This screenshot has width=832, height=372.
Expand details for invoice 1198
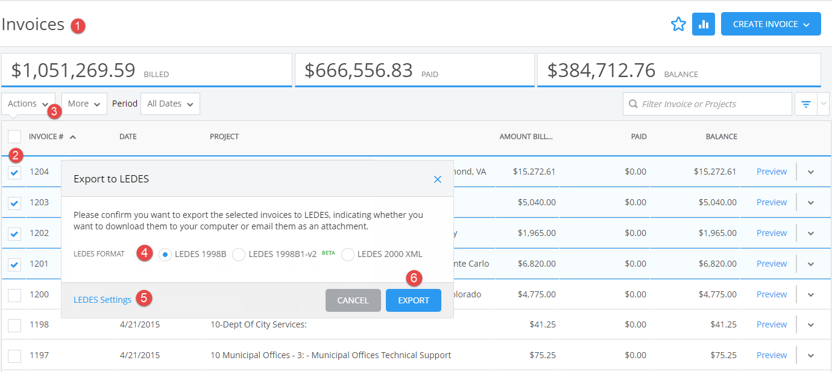click(x=811, y=324)
